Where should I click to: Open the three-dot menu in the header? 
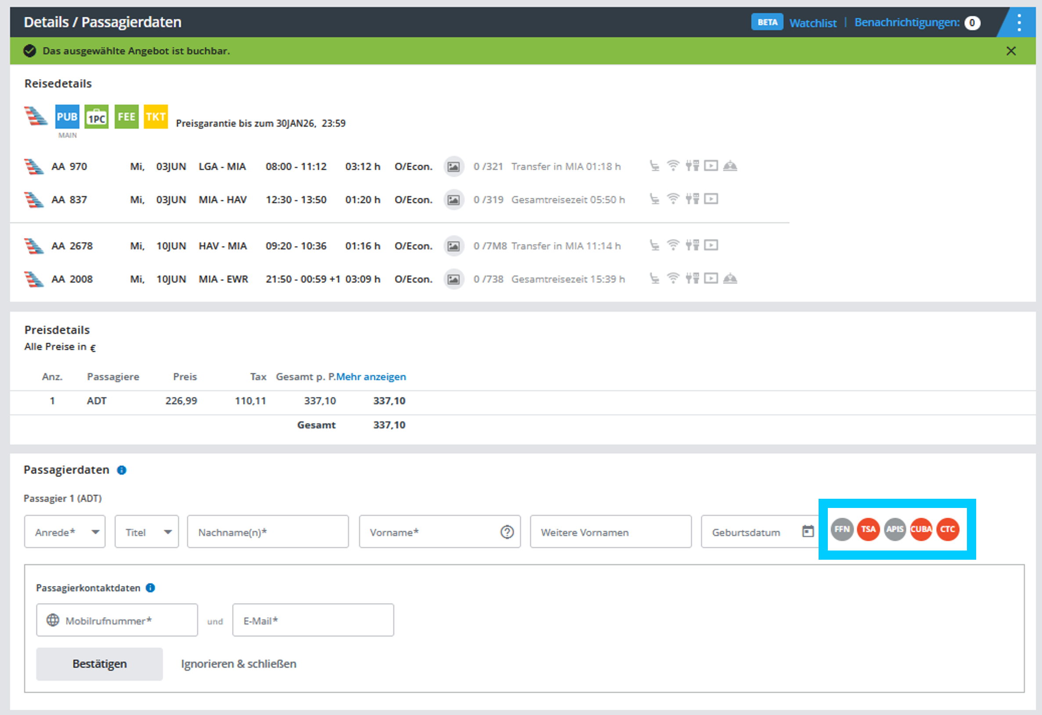click(1019, 22)
